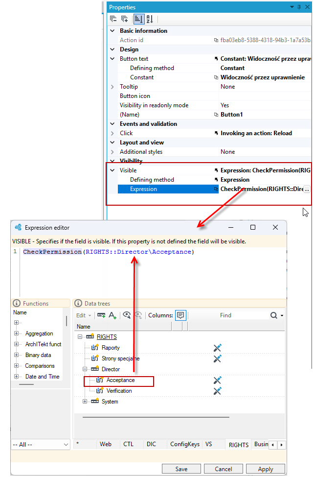Expand the Aggregation functions group
Viewport: 315px width, 477px height.
[17, 334]
